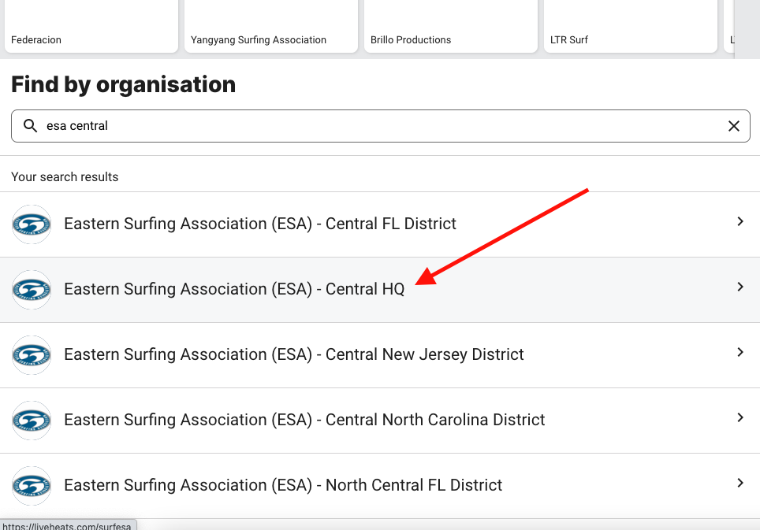Click the Central North Carolina District logo

[32, 420]
